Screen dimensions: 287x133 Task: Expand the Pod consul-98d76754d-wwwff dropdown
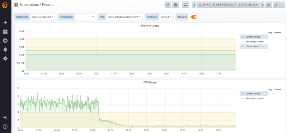[124, 17]
